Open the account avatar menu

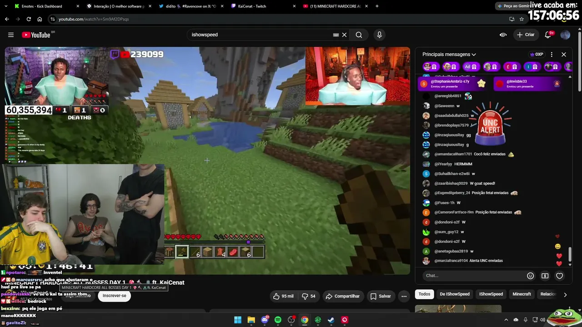tap(565, 35)
